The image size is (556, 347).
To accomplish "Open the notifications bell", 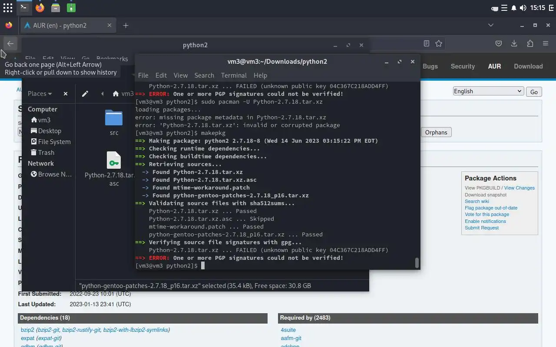I will [514, 8].
